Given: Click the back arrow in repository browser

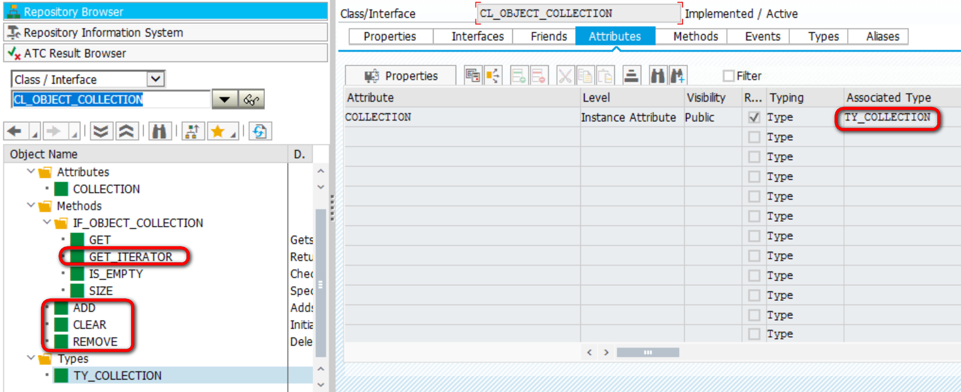Looking at the screenshot, I should click(14, 131).
